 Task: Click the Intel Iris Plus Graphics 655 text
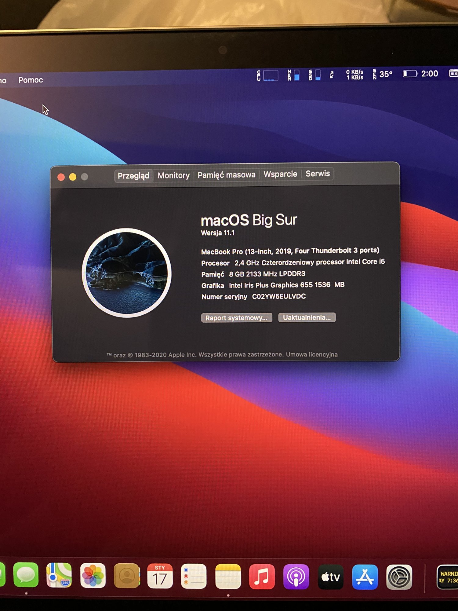point(287,285)
